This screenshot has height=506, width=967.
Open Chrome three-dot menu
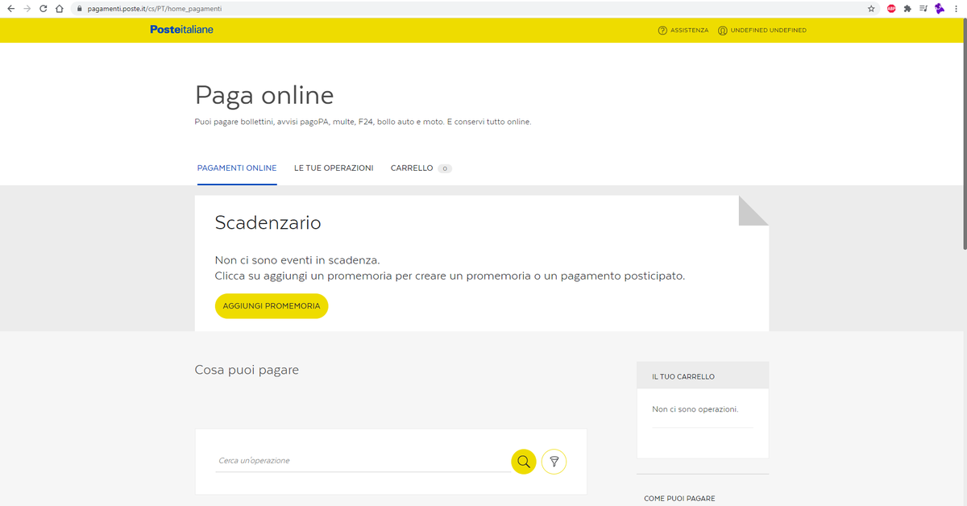[x=957, y=9]
